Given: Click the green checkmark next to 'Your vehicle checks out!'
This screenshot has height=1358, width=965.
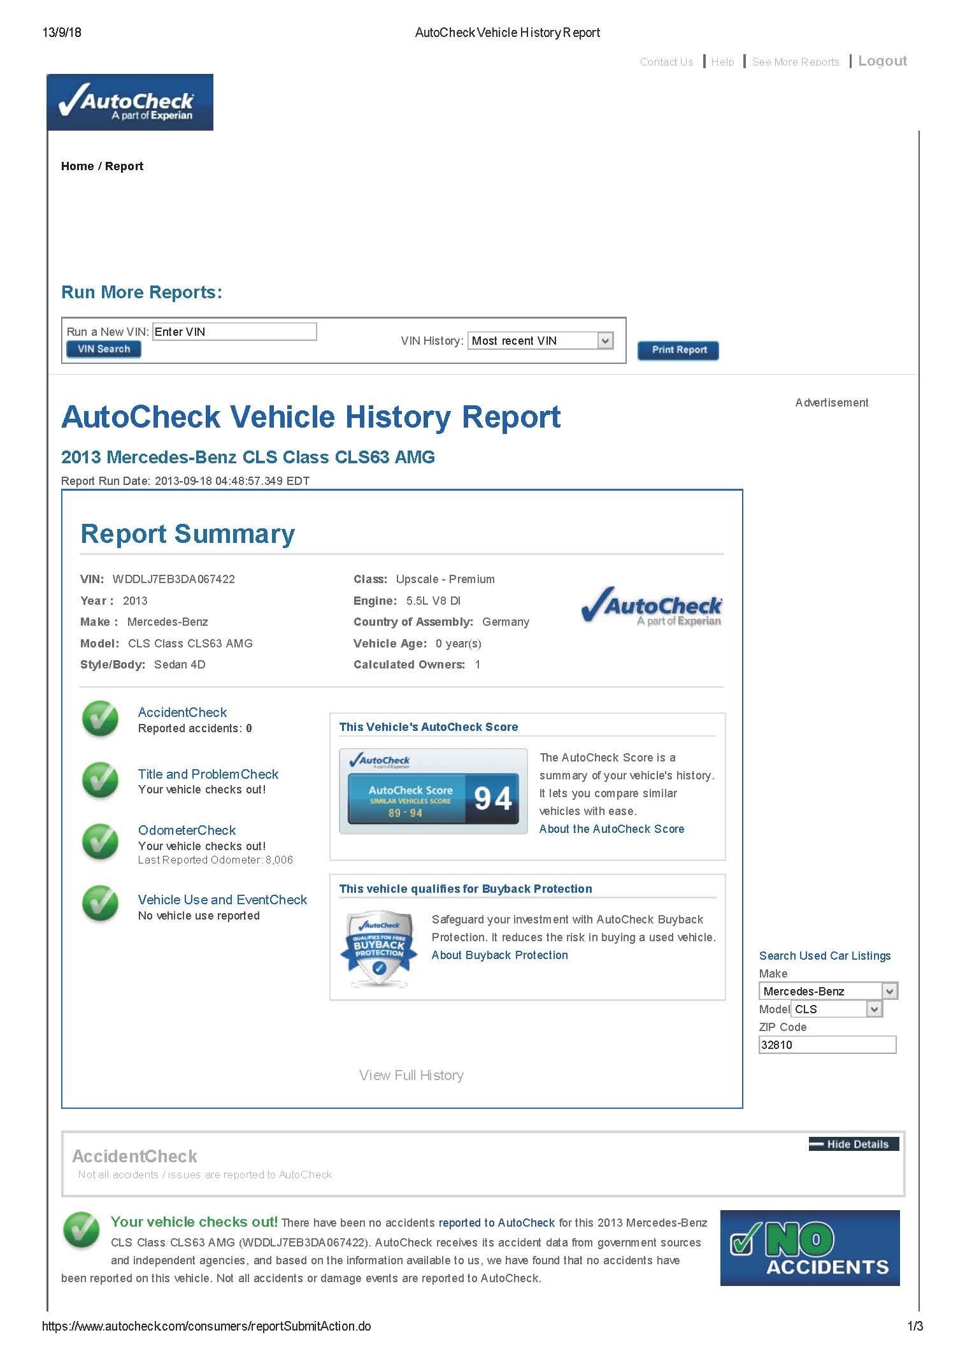Looking at the screenshot, I should (81, 1230).
